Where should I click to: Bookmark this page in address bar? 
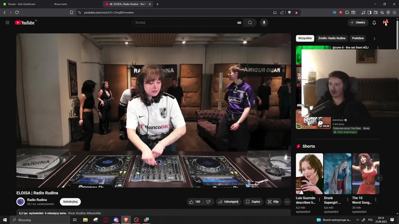tap(71, 12)
